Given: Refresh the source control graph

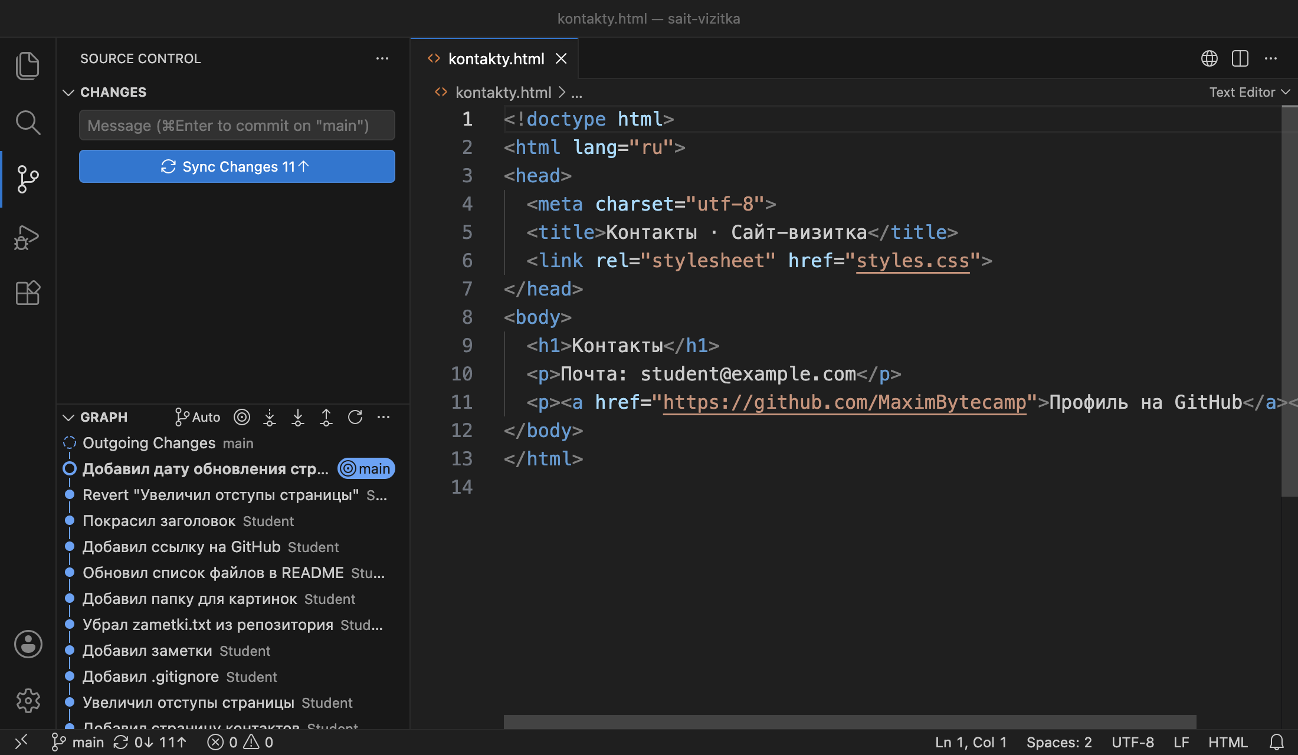Looking at the screenshot, I should click(x=355, y=417).
